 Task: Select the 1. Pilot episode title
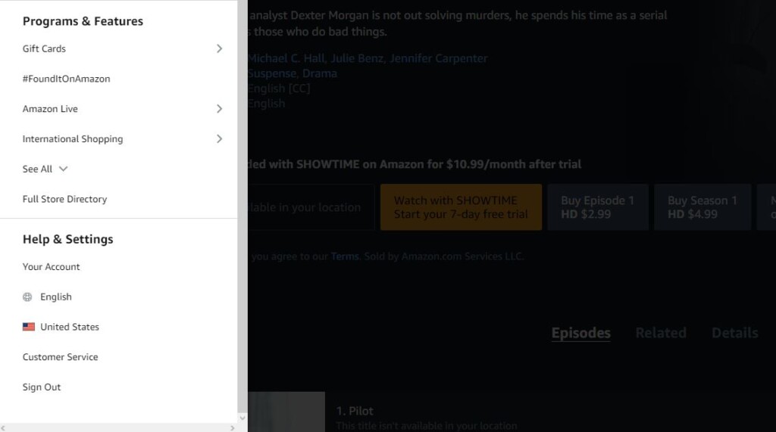point(355,411)
